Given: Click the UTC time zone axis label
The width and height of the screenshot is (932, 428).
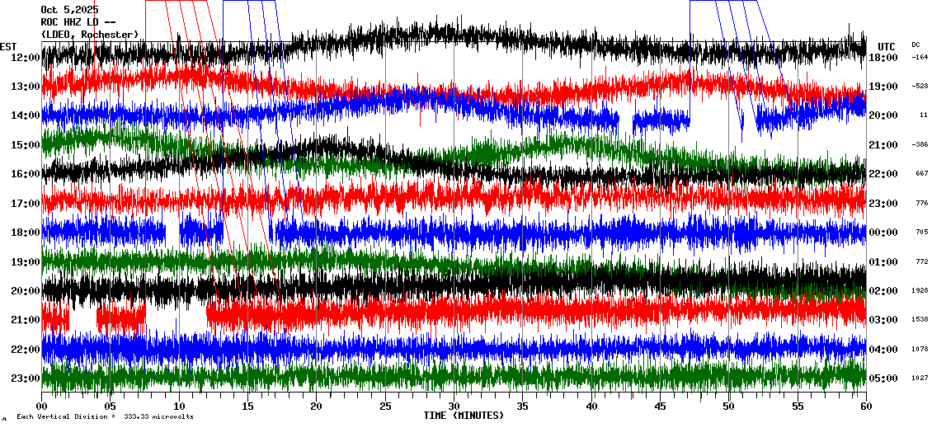Looking at the screenshot, I should pos(887,46).
